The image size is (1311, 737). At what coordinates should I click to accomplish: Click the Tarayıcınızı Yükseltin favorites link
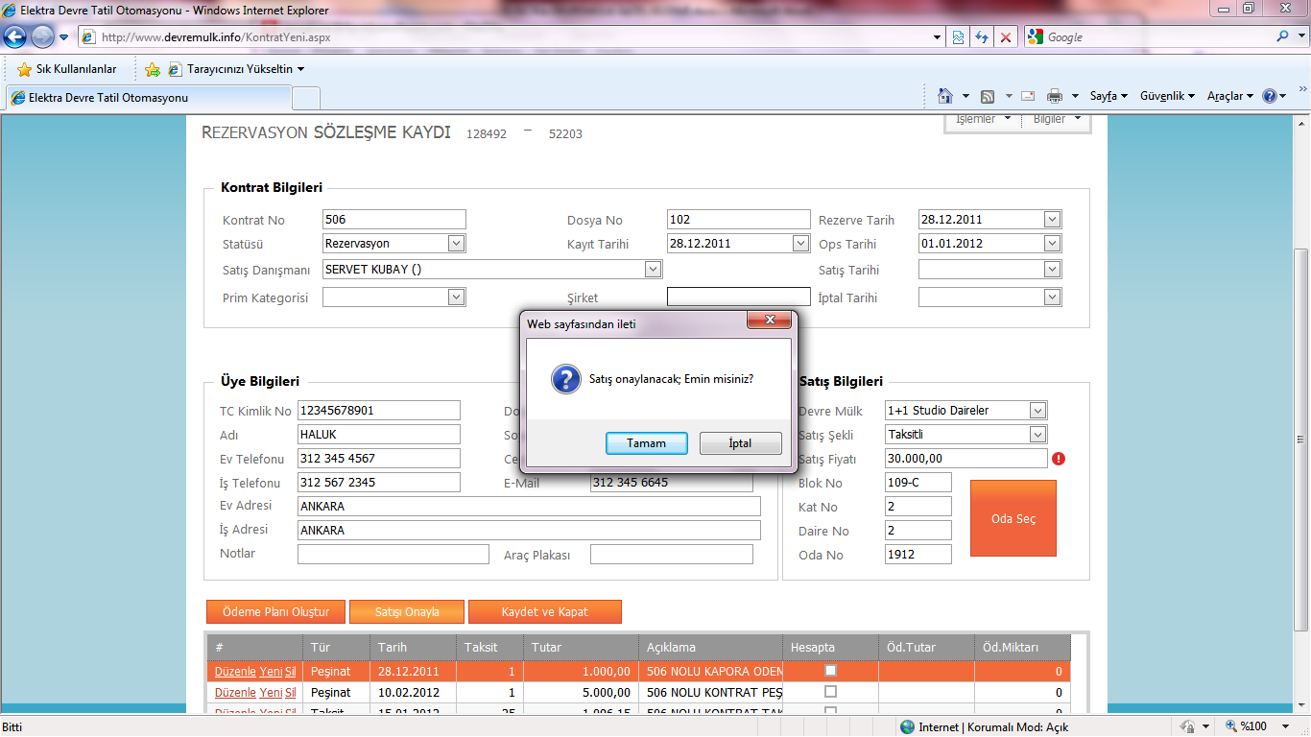pos(236,69)
